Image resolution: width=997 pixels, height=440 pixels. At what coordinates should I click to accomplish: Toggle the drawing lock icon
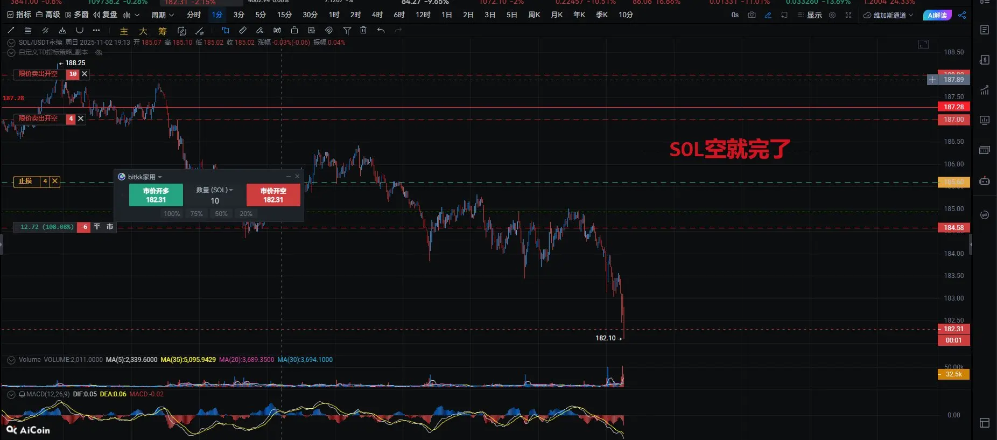pyautogui.click(x=294, y=30)
